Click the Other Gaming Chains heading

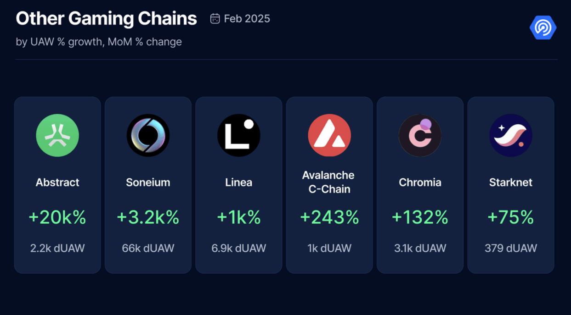[x=106, y=19]
